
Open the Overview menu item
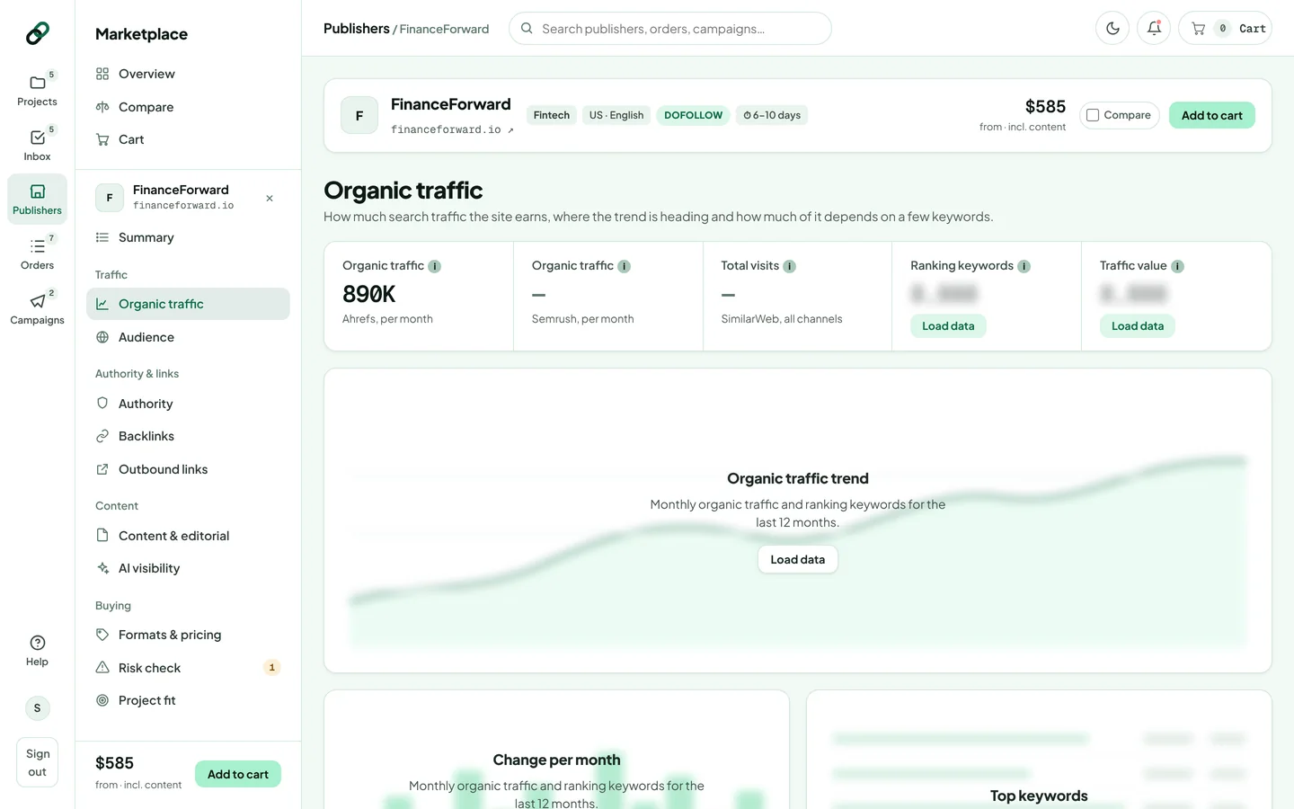coord(188,74)
